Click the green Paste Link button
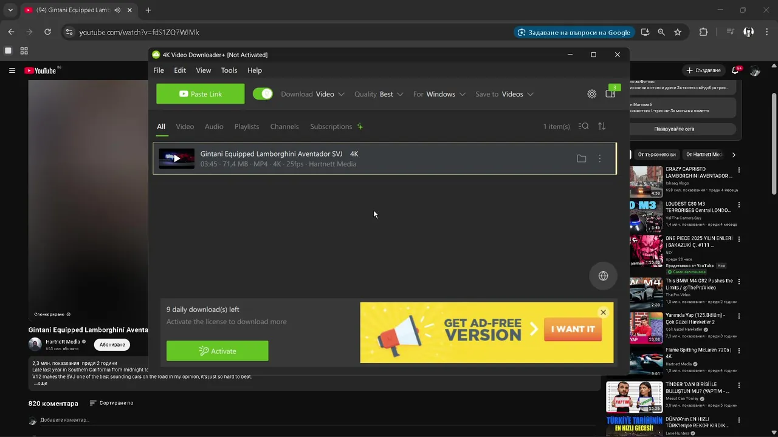This screenshot has width=778, height=437. pyautogui.click(x=201, y=94)
